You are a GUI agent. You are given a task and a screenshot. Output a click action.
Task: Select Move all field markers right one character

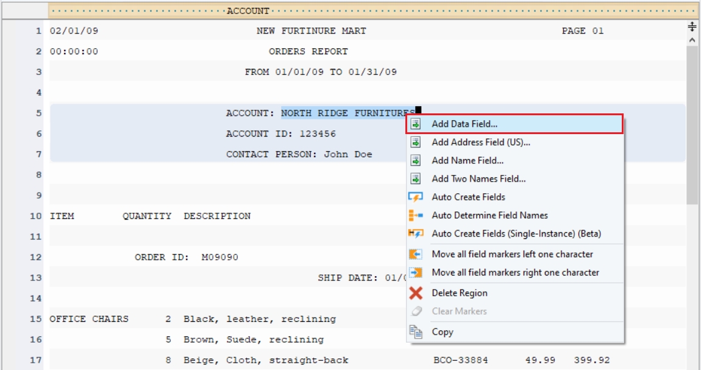tap(515, 272)
